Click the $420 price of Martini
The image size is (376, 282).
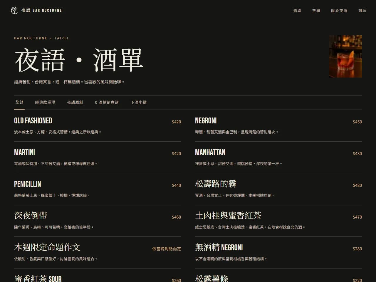[176, 154]
